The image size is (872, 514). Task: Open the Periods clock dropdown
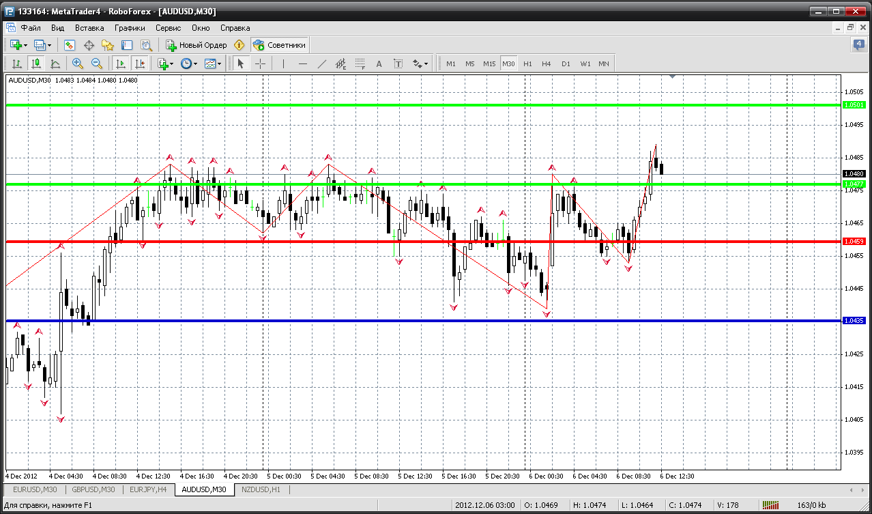point(189,63)
